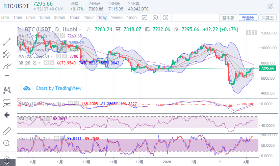Click the 24H高 7389.86 value
The width and height of the screenshot is (280, 166).
point(96,9)
